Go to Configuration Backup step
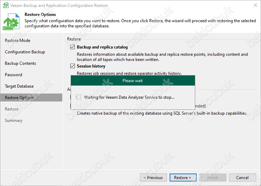This screenshot has height=186, width=261. 25,52
